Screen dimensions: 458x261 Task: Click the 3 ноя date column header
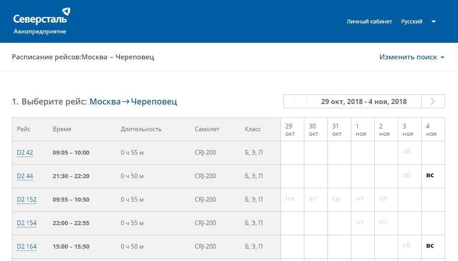pos(410,130)
